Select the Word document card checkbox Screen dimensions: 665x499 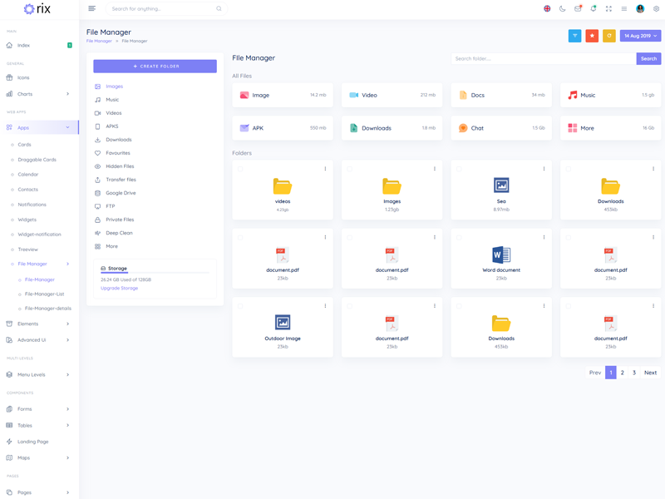(x=460, y=238)
